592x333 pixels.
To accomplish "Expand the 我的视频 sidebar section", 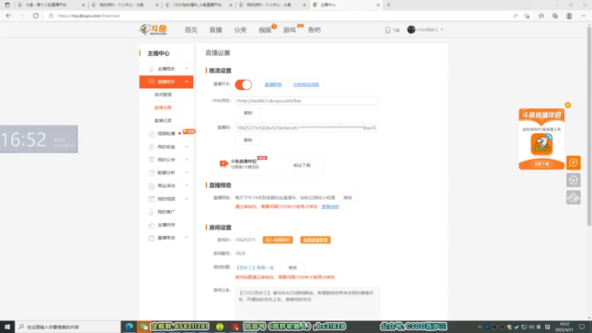I will click(186, 198).
